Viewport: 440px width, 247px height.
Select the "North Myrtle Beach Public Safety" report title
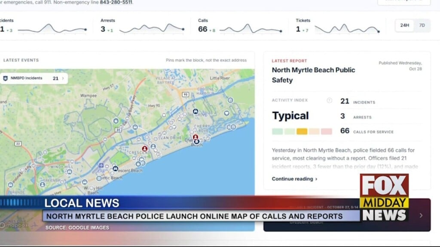click(313, 75)
